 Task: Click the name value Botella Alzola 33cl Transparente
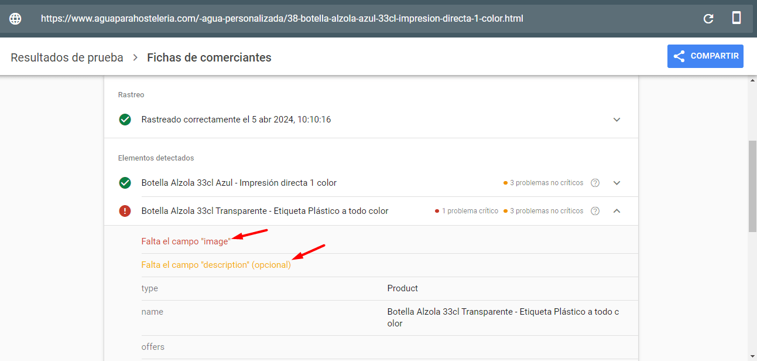click(503, 318)
